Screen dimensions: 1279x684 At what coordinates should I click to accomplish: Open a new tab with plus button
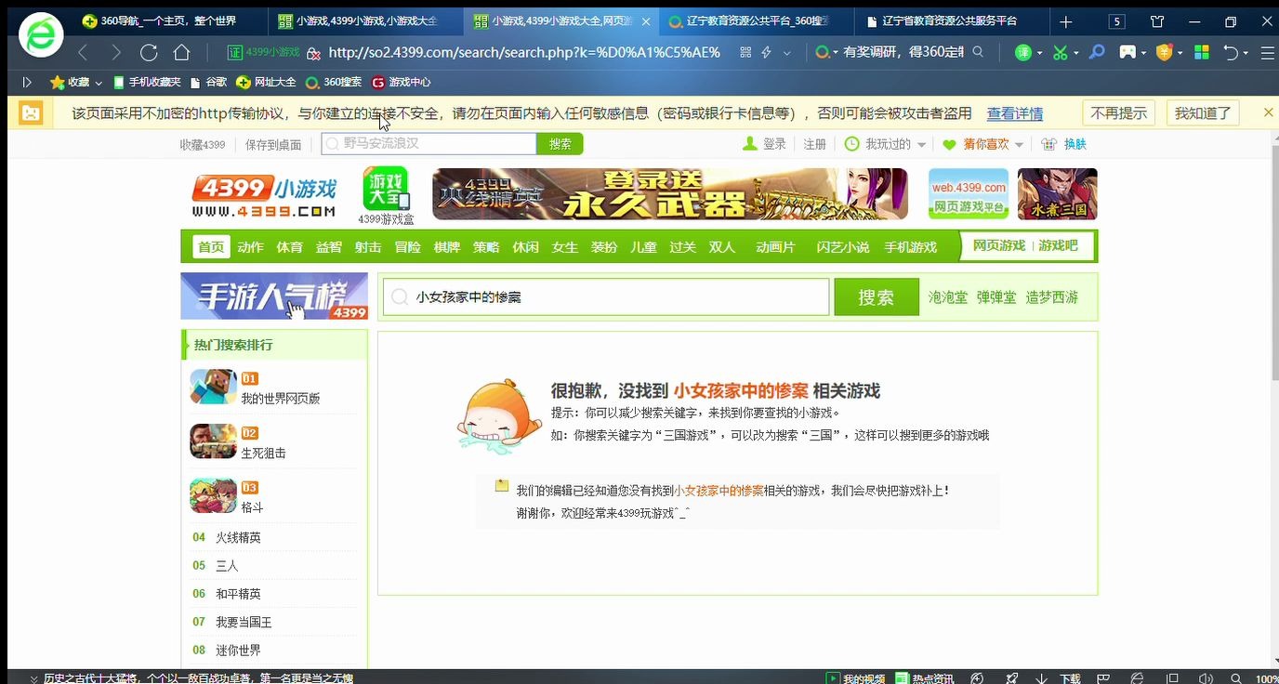click(x=1066, y=21)
